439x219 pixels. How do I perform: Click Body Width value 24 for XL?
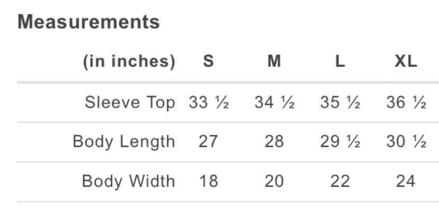406,181
